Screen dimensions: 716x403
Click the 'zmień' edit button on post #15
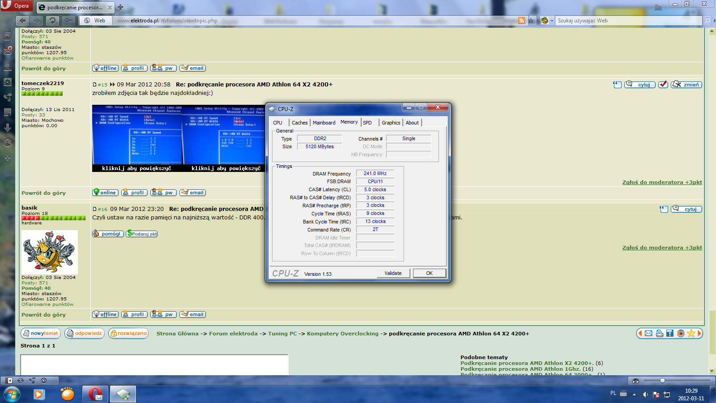pos(686,85)
